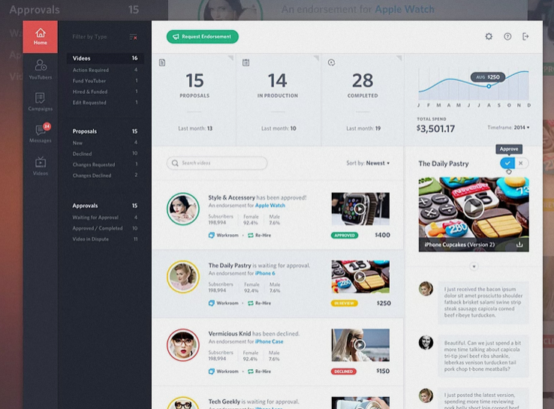Viewport: 554px width, 409px height.
Task: Click the AUG data point on spend chart
Action: pyautogui.click(x=489, y=86)
